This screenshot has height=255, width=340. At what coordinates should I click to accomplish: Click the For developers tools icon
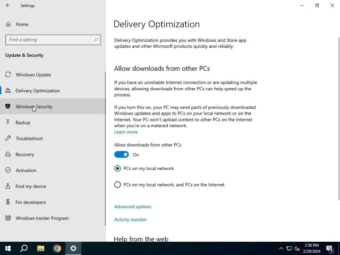(8, 202)
